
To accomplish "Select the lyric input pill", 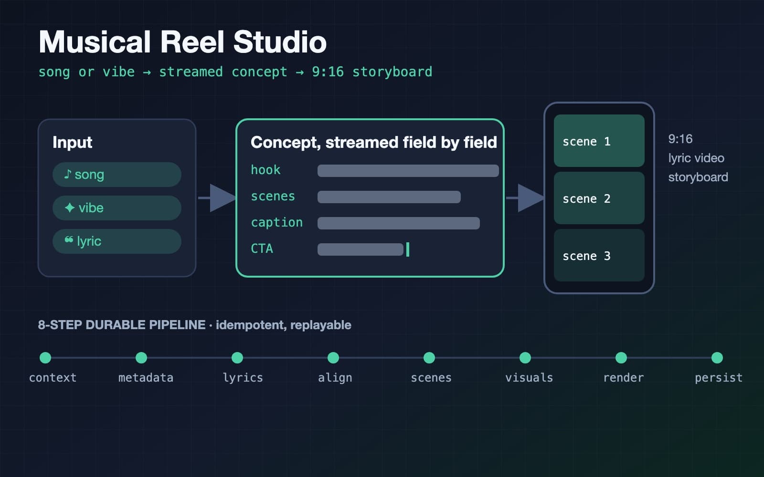I will tap(117, 241).
